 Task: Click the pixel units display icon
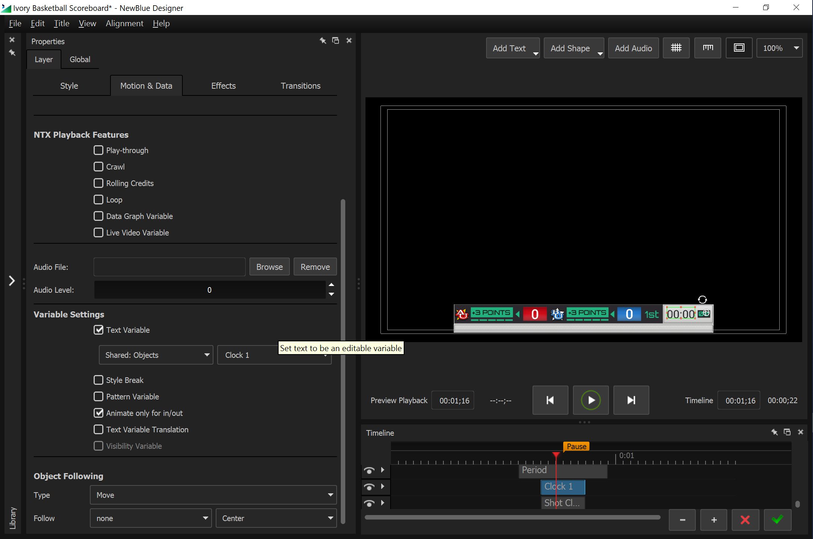(707, 48)
